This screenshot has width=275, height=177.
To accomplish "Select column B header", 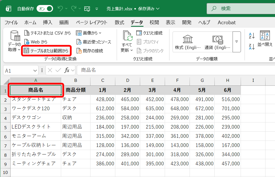I will [76, 80].
